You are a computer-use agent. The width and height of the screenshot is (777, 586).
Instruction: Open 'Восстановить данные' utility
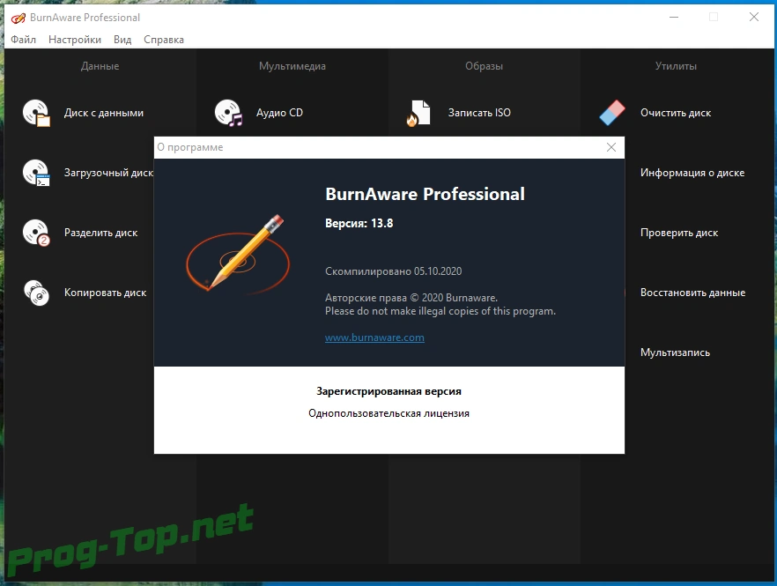692,293
